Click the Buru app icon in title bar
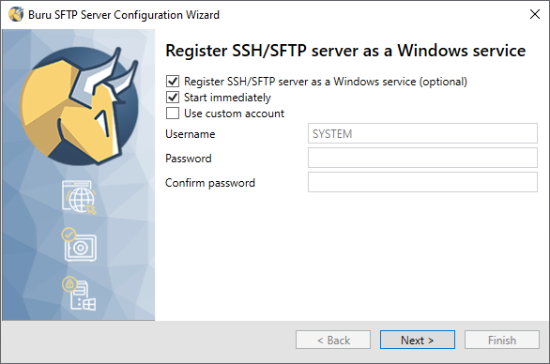 16,15
